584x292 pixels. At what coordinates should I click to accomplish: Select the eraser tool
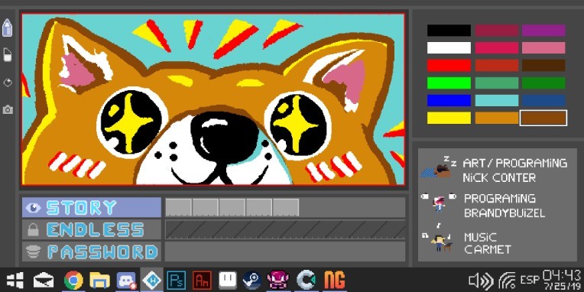(x=8, y=55)
